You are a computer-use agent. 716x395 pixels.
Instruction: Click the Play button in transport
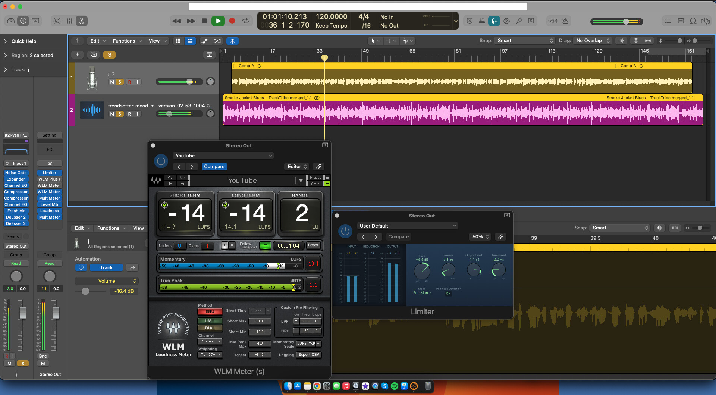(x=218, y=21)
